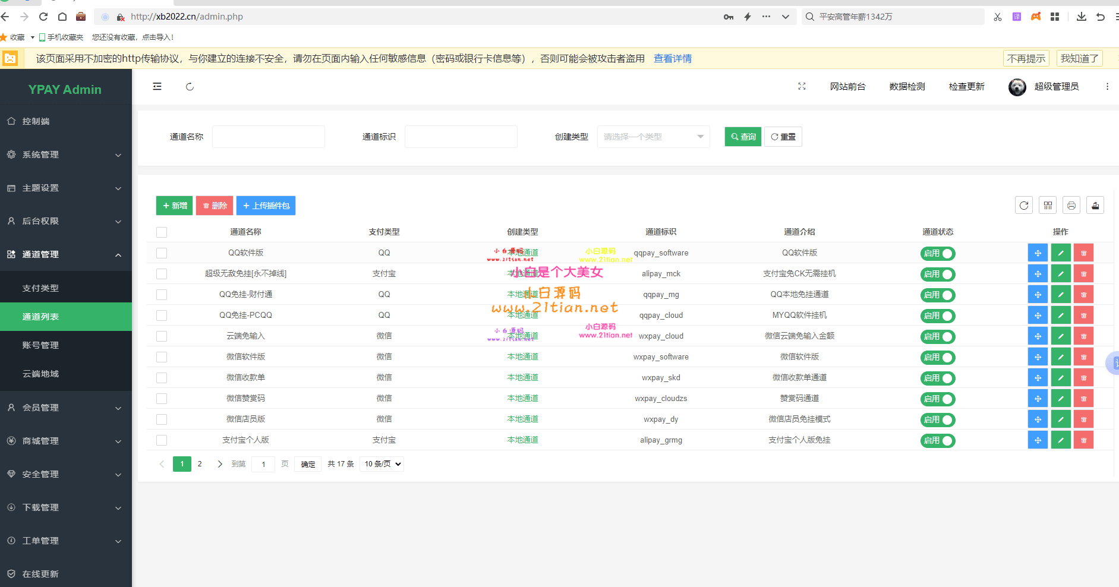Screen dimensions: 1119x587
Task: Click the blue move icon for 云端免输入 row
Action: point(1038,336)
